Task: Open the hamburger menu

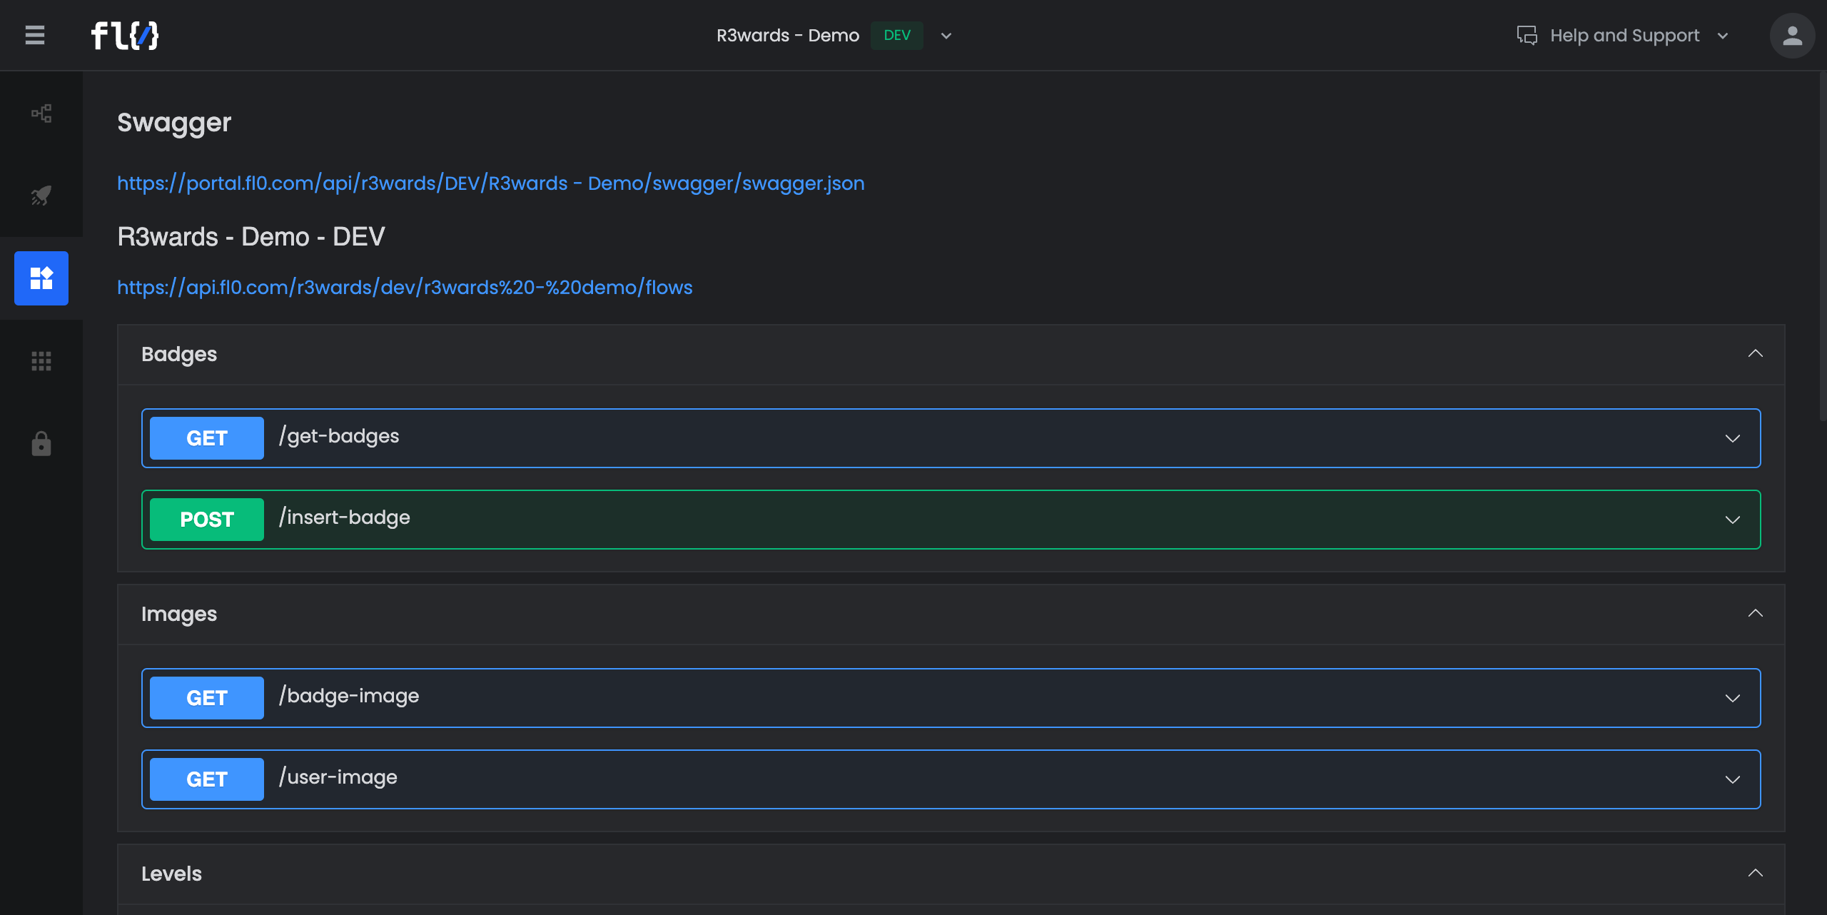Action: 35,35
